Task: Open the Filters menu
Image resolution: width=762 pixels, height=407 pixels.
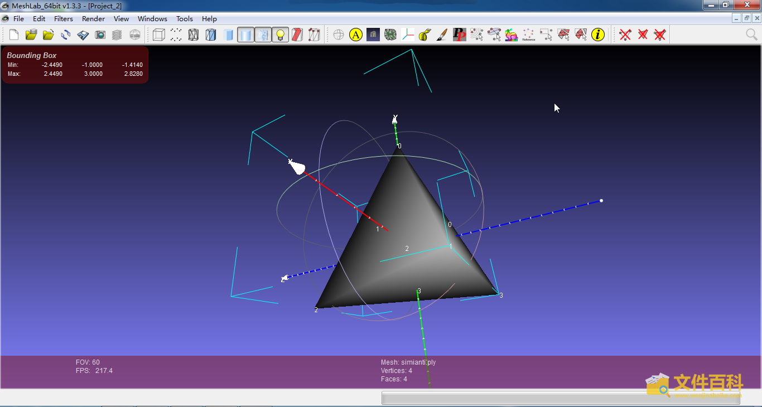Action: [64, 18]
